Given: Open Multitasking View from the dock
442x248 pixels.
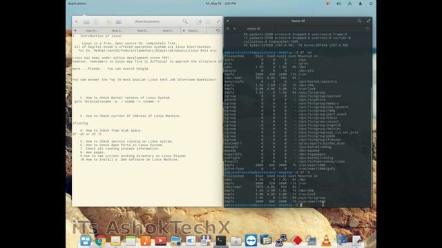Looking at the screenshot, I should [86, 241].
